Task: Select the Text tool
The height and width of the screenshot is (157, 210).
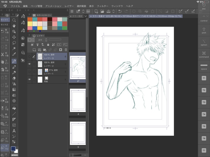Action: click(14, 131)
